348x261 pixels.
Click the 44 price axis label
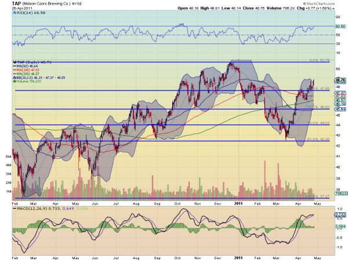tap(338, 125)
